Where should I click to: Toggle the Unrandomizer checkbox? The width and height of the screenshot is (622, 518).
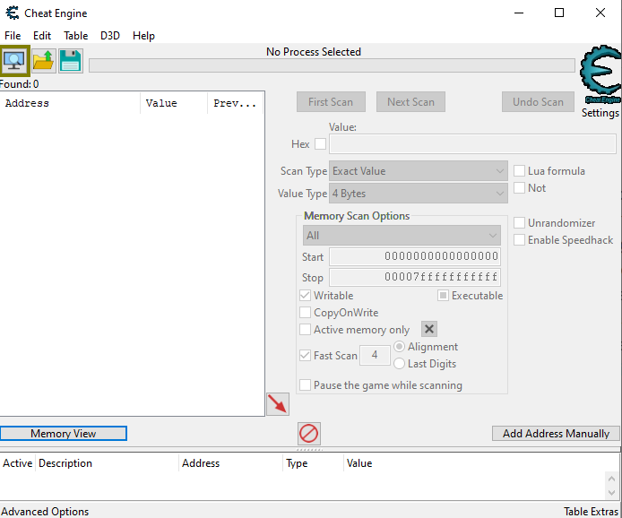pyautogui.click(x=520, y=223)
